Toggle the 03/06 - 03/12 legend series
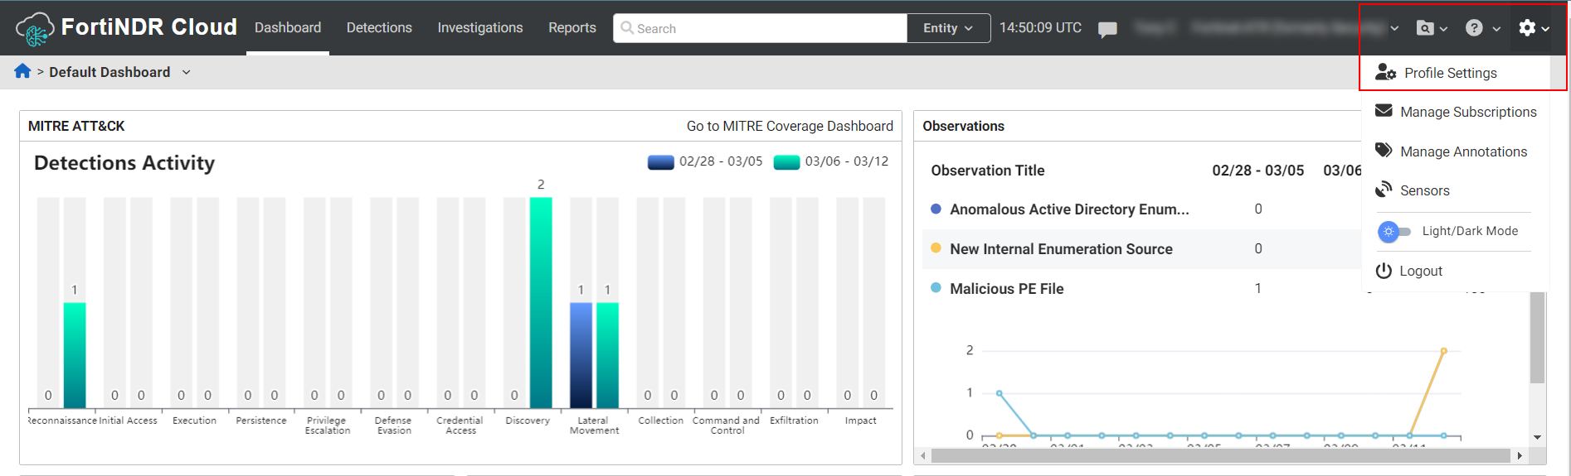This screenshot has height=476, width=1571. click(x=830, y=161)
